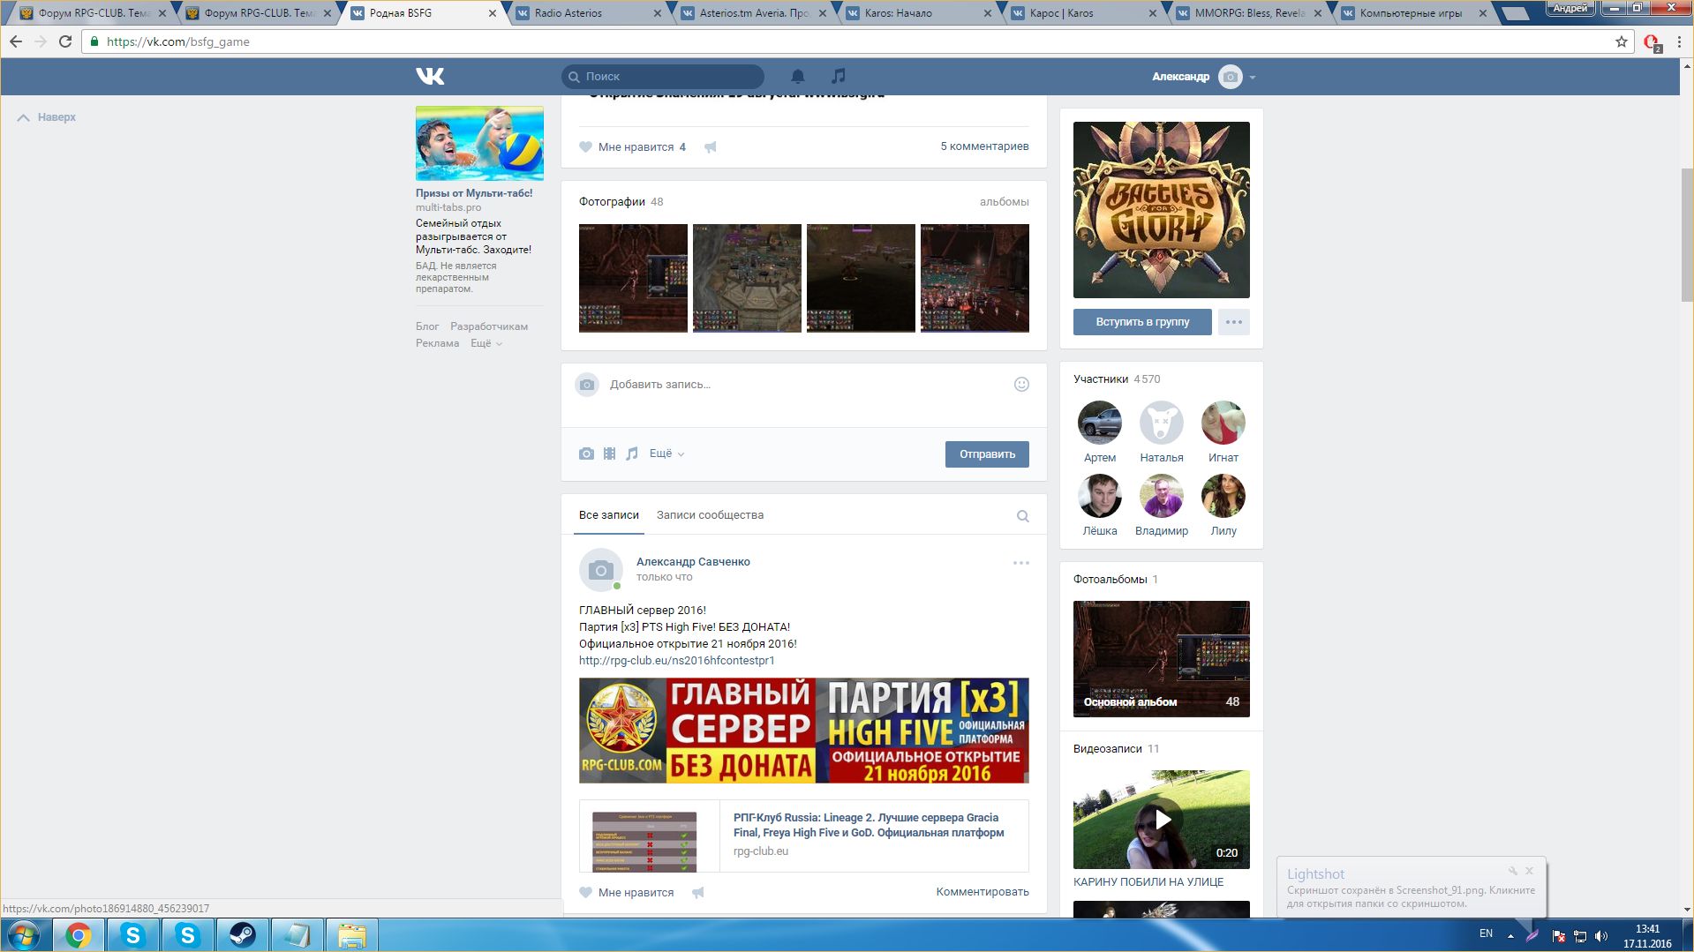Expand Ещё menu in left footer links
The width and height of the screenshot is (1694, 952).
486,343
